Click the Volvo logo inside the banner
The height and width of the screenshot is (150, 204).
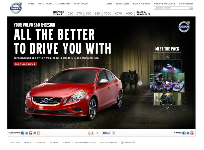[x=184, y=26]
